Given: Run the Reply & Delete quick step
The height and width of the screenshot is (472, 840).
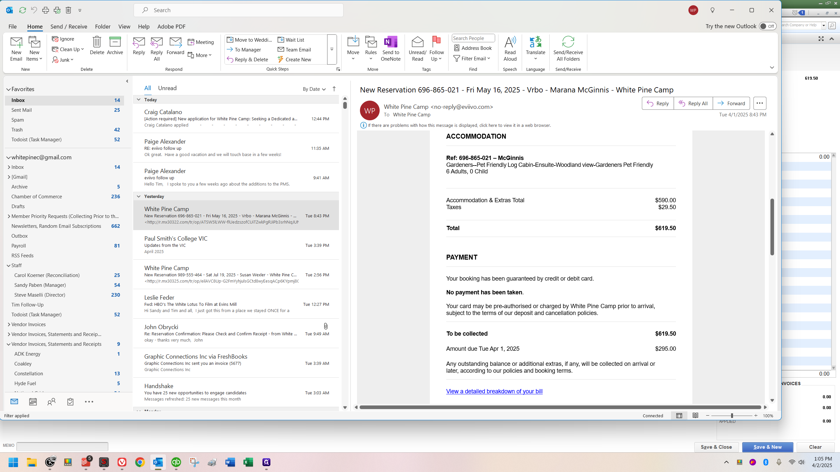Looking at the screenshot, I should tap(247, 59).
